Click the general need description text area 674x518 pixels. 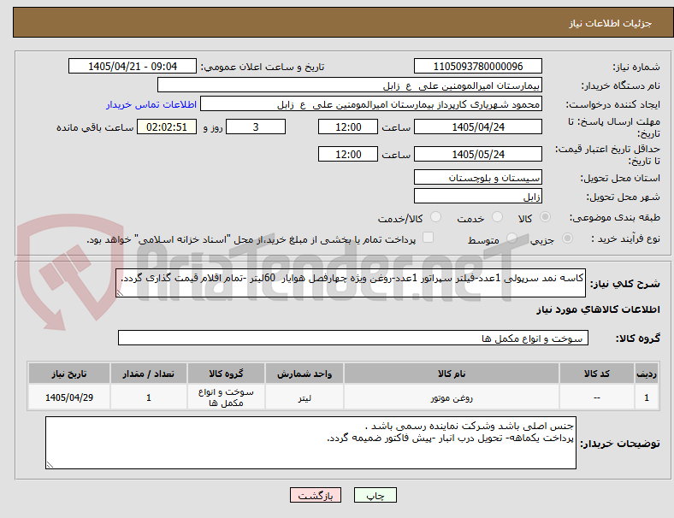(x=351, y=283)
